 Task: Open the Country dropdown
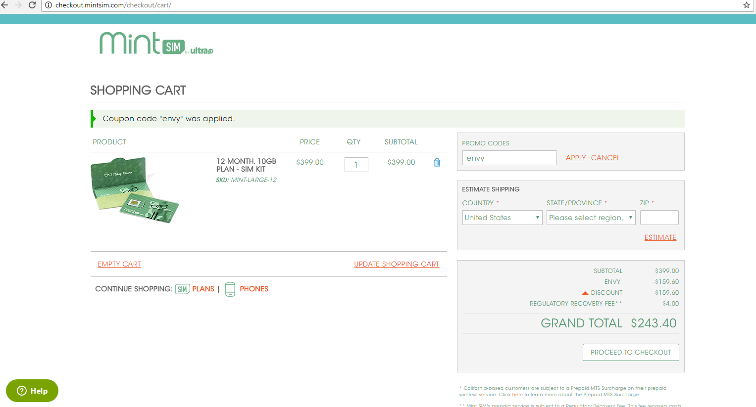(x=502, y=218)
